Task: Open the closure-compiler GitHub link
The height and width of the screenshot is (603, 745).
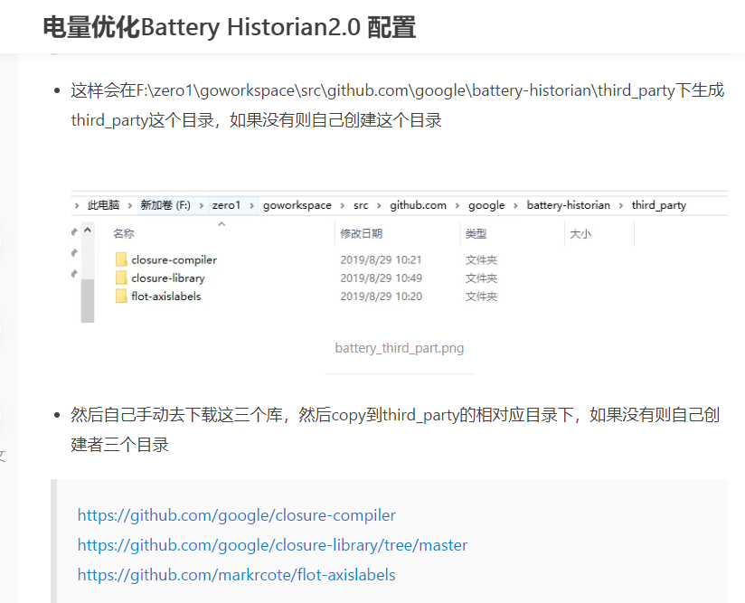Action: tap(236, 515)
